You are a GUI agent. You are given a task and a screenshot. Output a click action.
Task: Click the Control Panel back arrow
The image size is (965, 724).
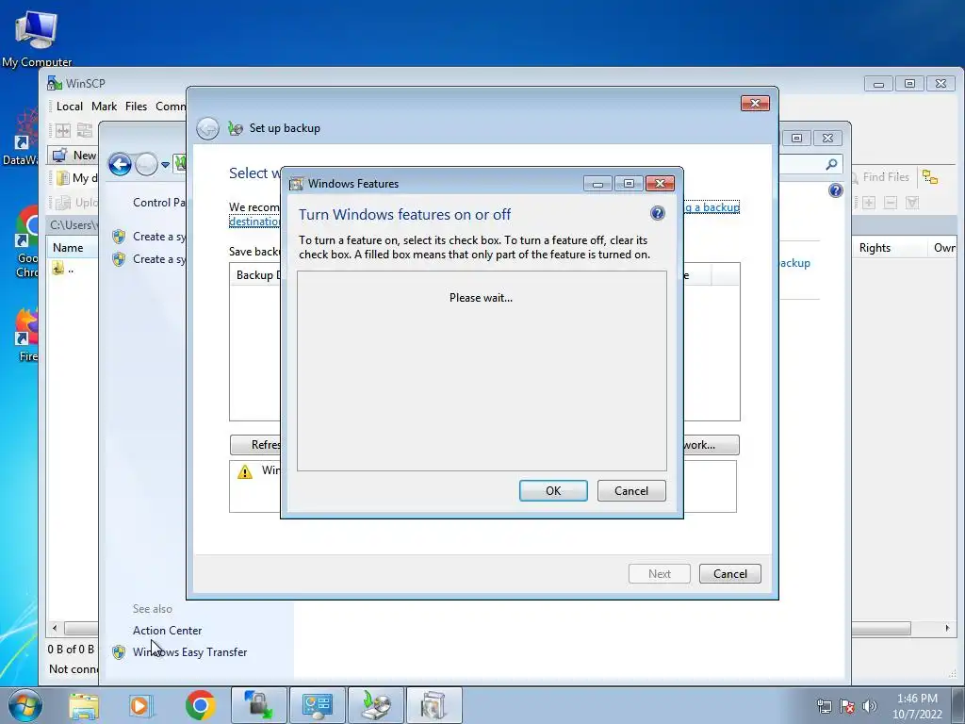tap(120, 164)
